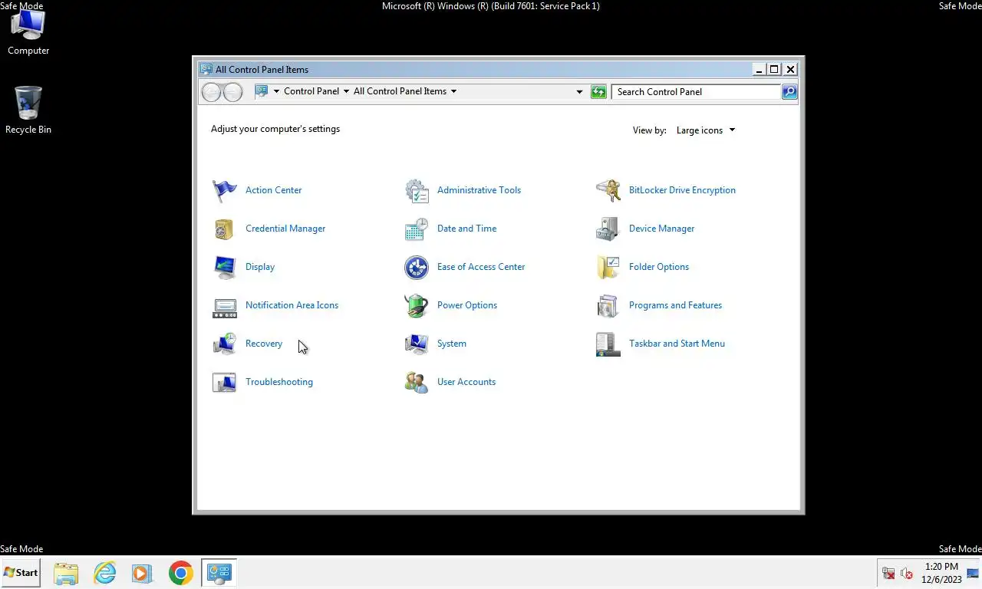Screen dimensions: 982x589
Task: Open the Display monitor icon
Action: pos(225,267)
